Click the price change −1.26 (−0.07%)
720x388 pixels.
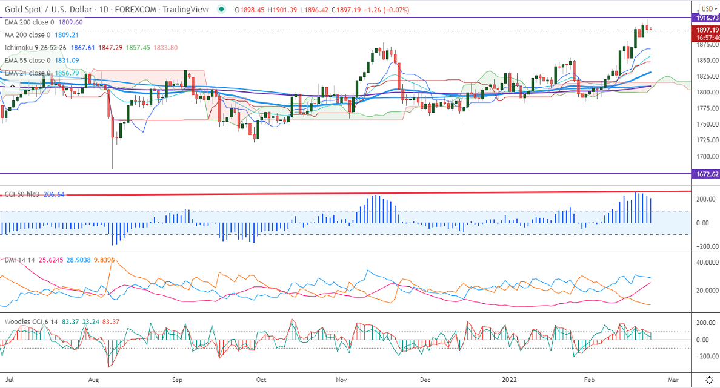(x=386, y=10)
